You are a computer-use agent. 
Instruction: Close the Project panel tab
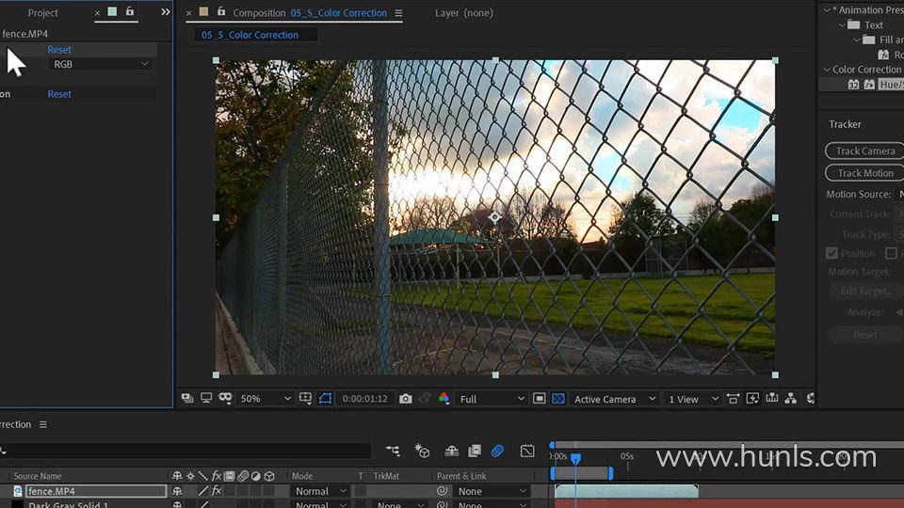pos(97,12)
